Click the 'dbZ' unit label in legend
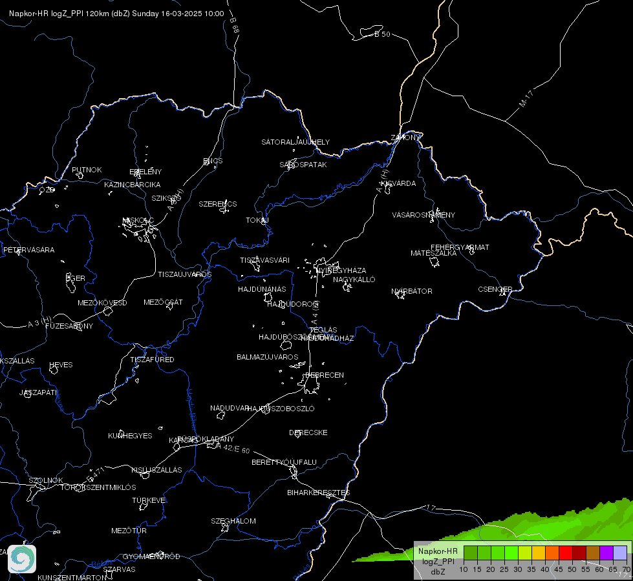 (x=438, y=572)
